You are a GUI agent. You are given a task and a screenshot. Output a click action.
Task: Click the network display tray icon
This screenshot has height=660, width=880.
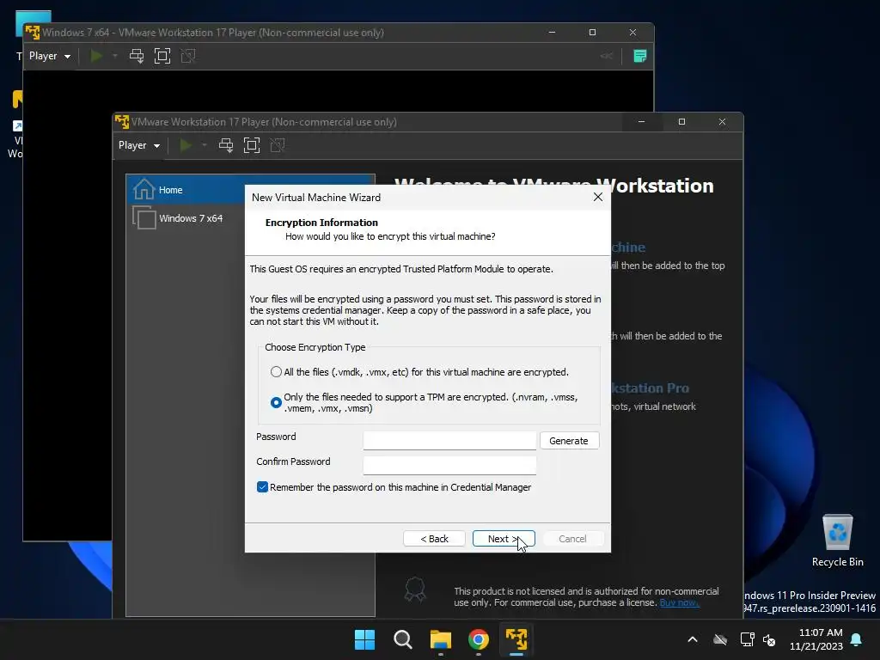click(x=747, y=639)
